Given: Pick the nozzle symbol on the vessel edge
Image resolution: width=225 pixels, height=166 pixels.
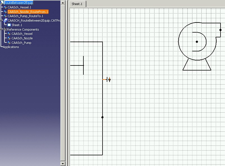Looking at the screenshot, I should point(107,80).
